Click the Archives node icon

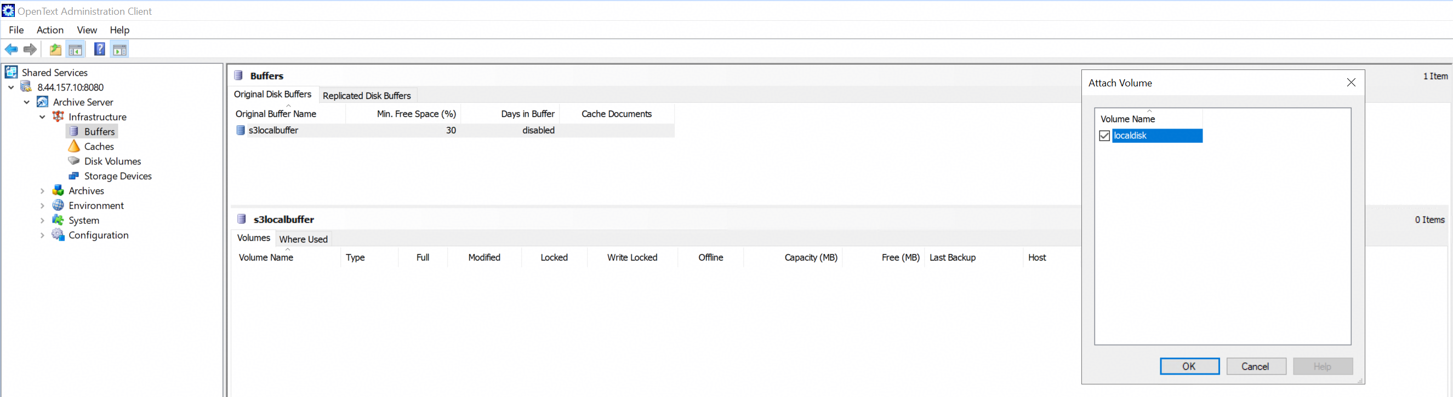pyautogui.click(x=58, y=190)
